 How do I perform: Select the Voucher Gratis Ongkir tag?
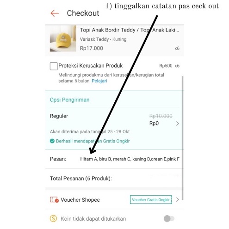pyautogui.click(x=151, y=200)
